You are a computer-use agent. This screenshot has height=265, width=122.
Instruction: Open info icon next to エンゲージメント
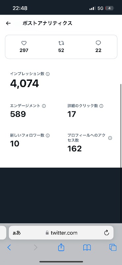coord(44,106)
